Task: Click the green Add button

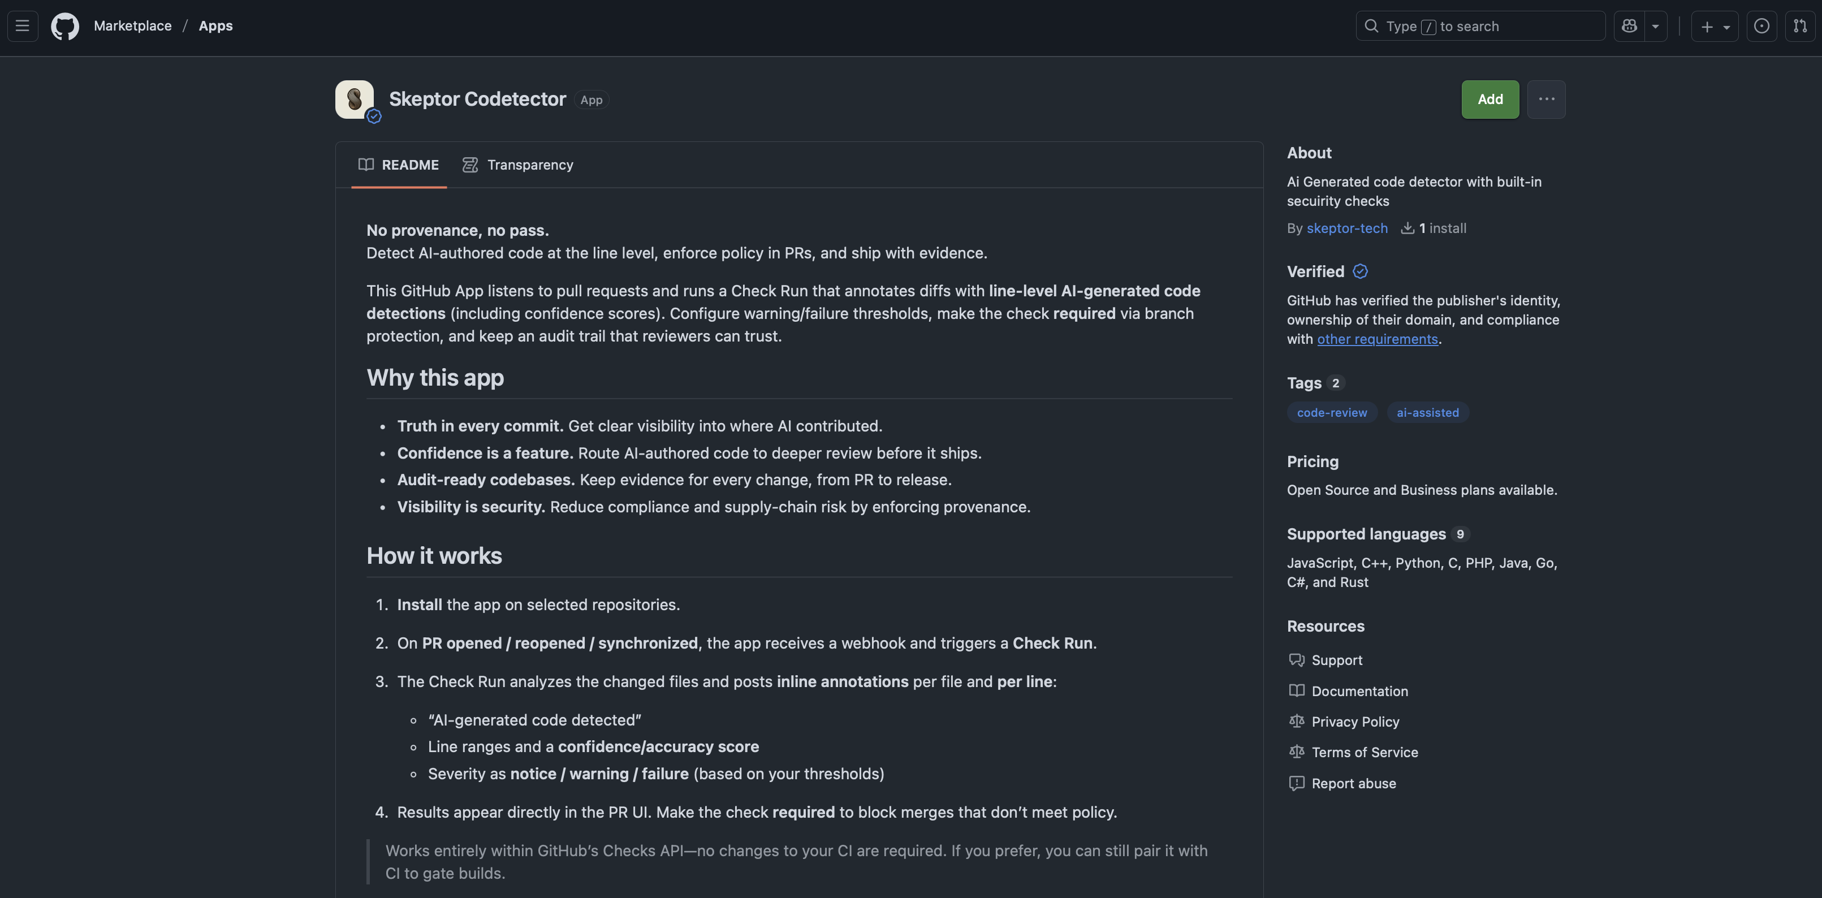Action: pos(1490,99)
